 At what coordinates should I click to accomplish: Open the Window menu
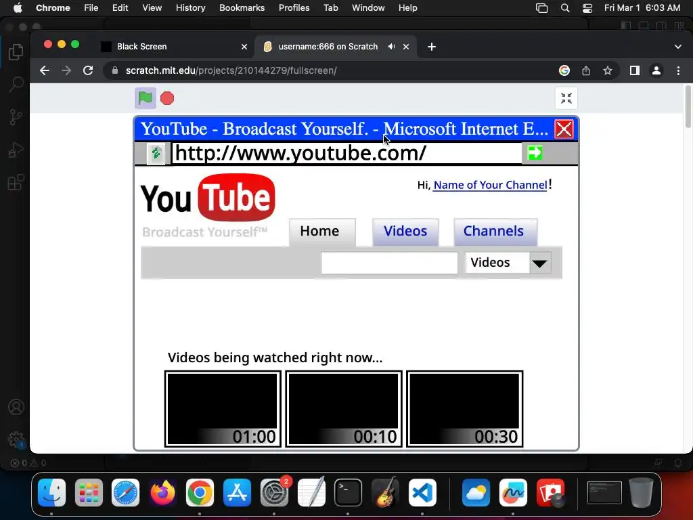pos(368,8)
